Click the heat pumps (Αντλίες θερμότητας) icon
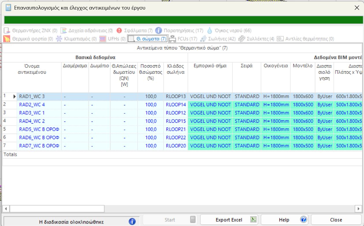The width and height of the screenshot is (364, 226). [x=280, y=39]
